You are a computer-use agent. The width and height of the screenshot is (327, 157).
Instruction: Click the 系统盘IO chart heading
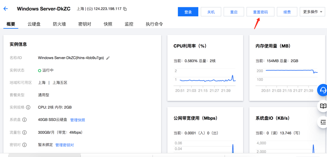pos(272,118)
